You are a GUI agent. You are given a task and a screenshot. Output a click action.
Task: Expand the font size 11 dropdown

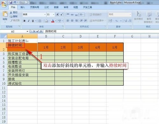point(53,15)
